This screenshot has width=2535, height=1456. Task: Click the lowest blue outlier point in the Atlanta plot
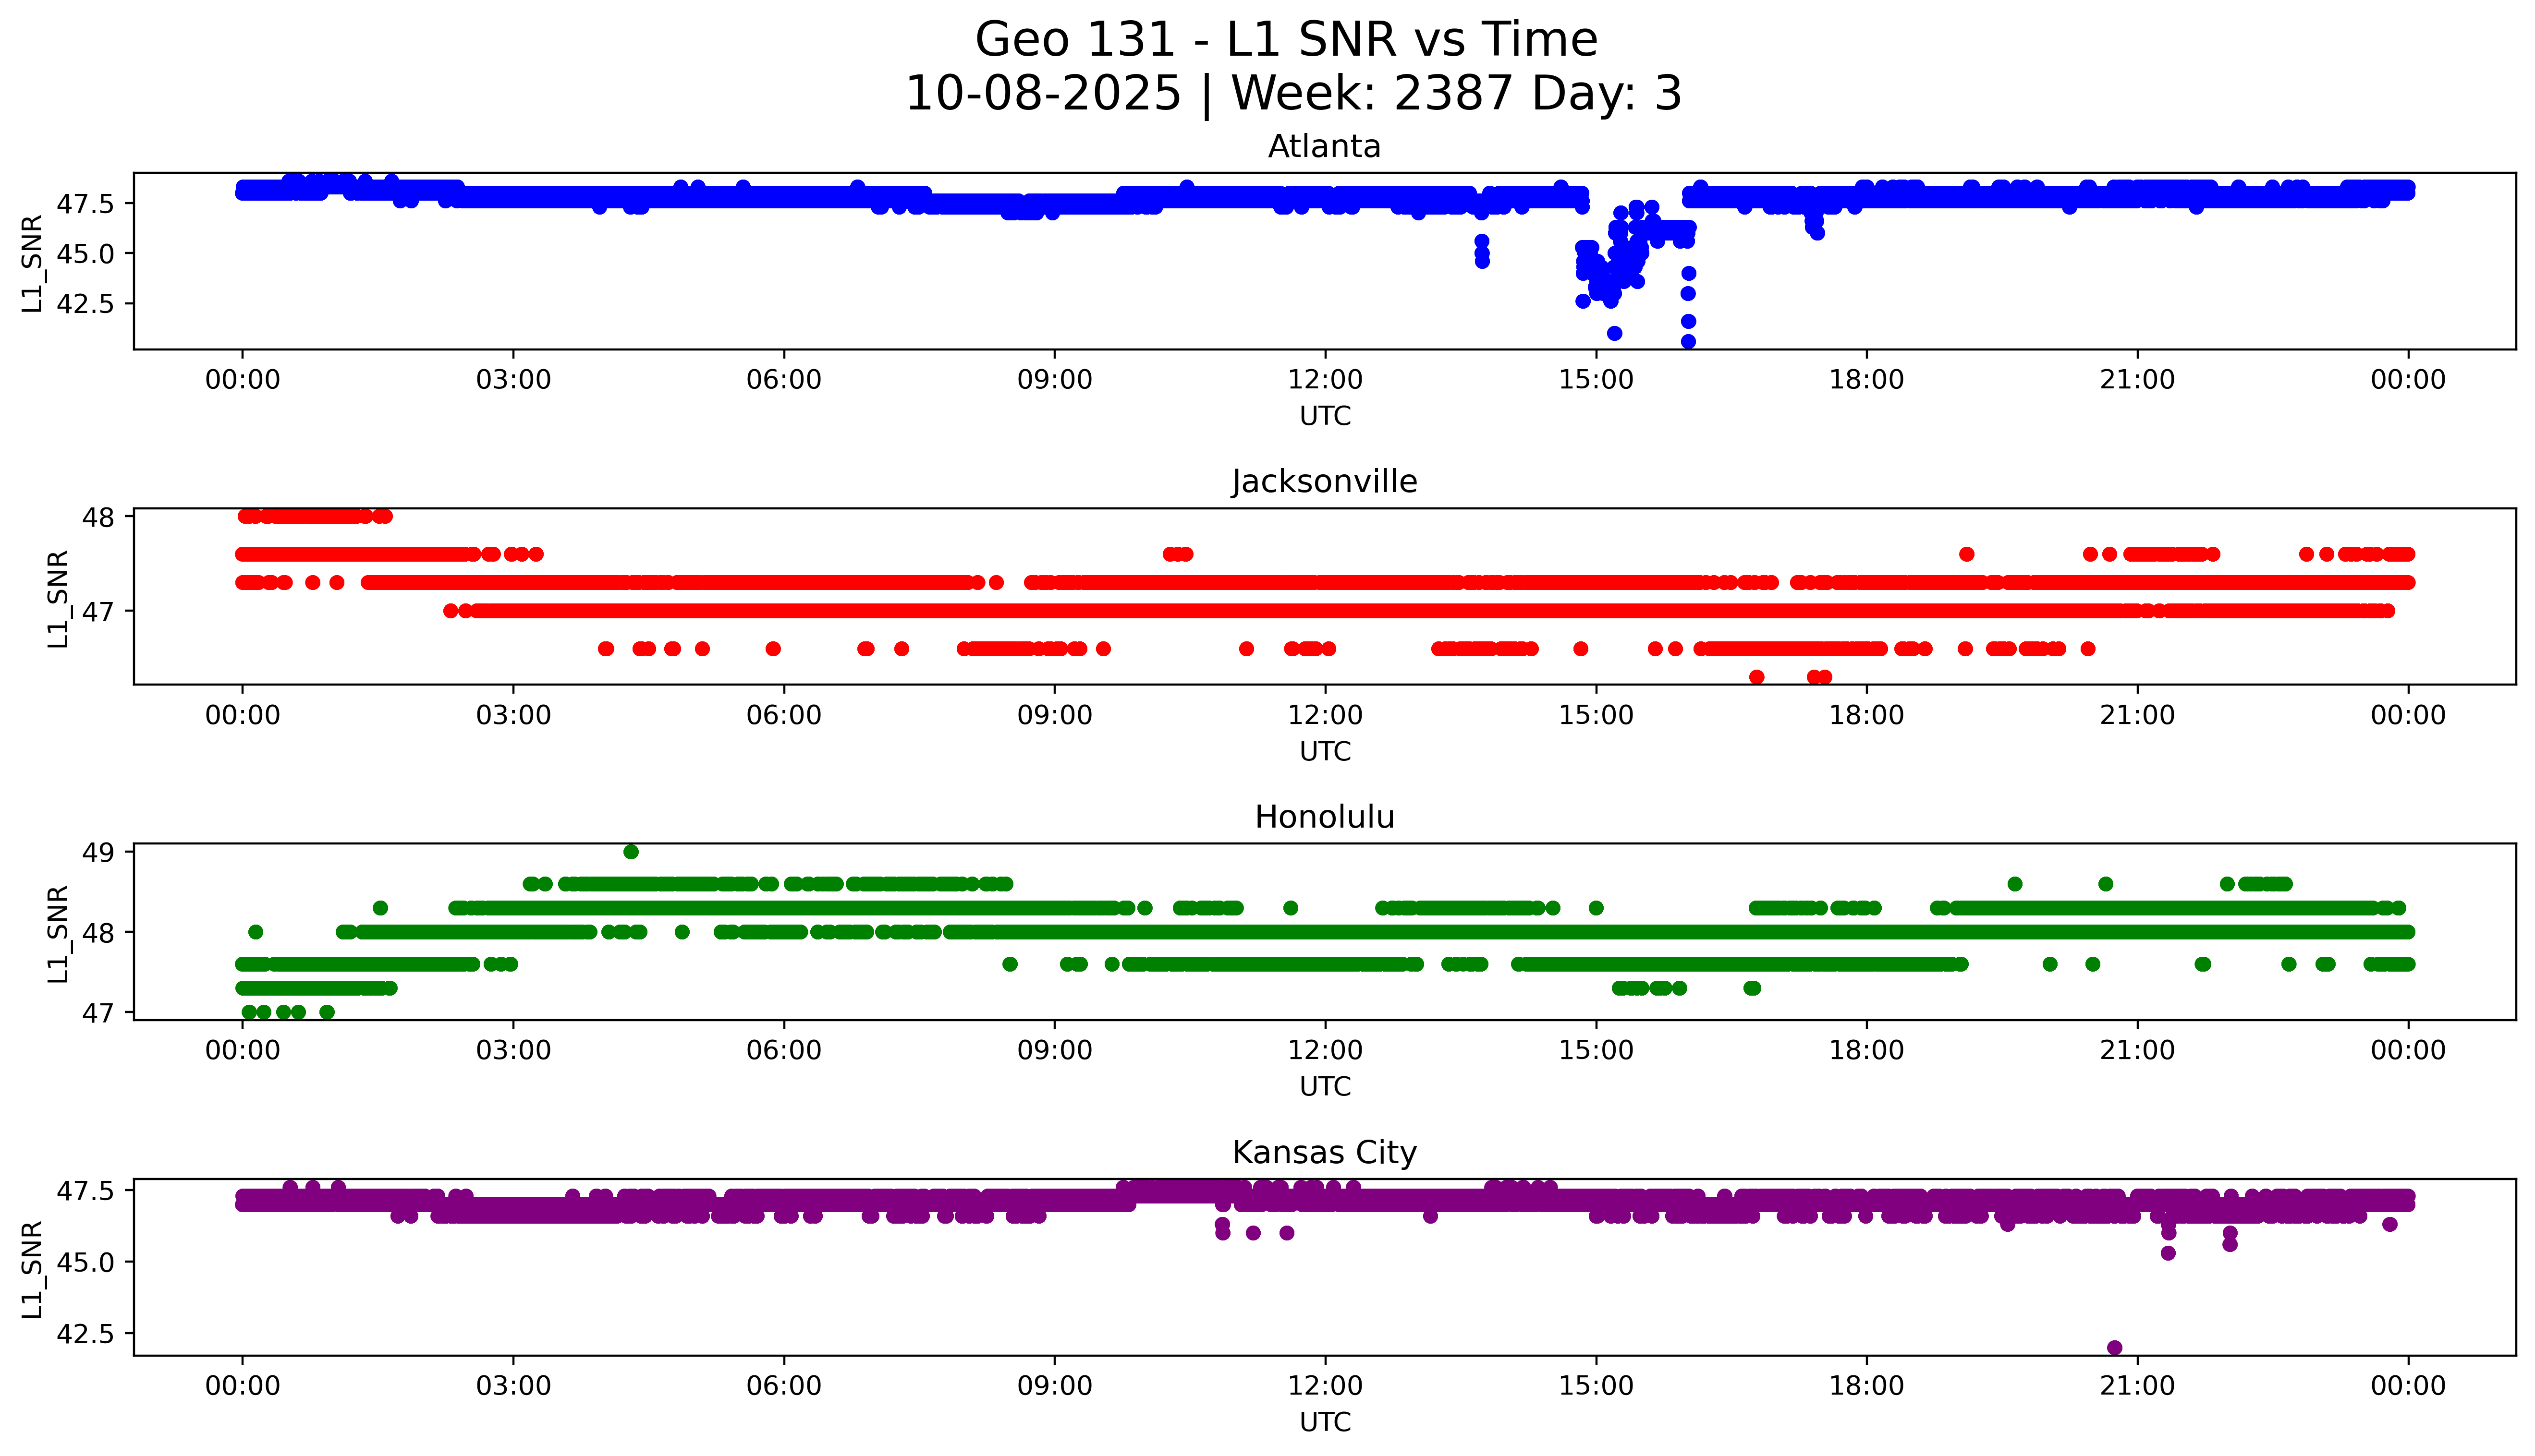pyautogui.click(x=1688, y=341)
